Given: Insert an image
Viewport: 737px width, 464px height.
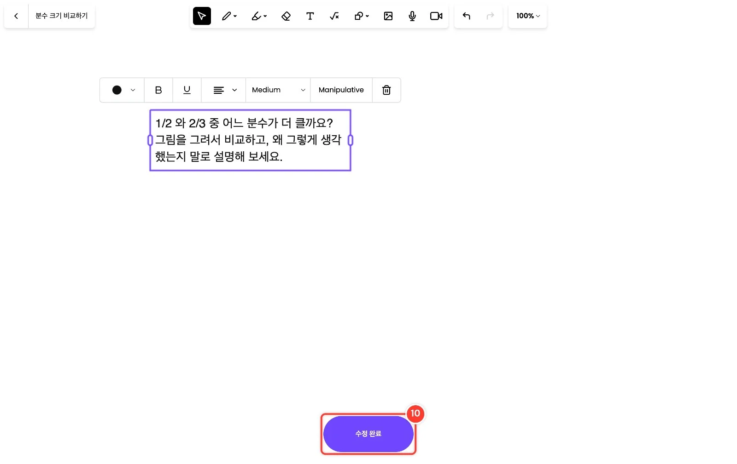Looking at the screenshot, I should pos(388,16).
